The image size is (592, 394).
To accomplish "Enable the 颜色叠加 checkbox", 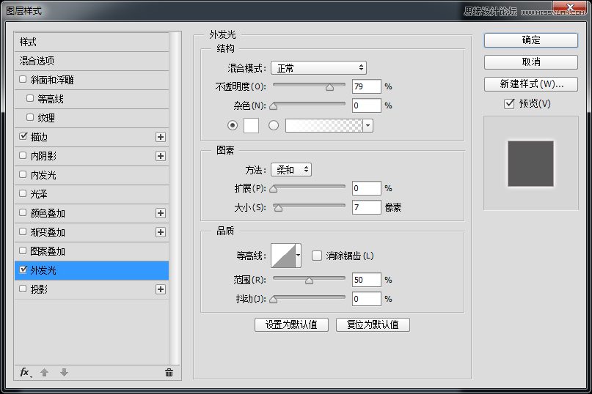I will [23, 212].
